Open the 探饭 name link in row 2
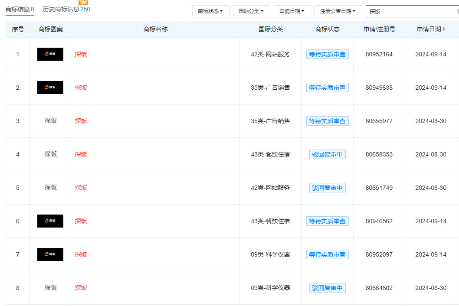 coord(81,88)
